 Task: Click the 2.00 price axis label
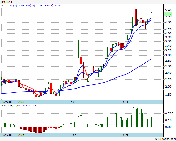coord(168,87)
